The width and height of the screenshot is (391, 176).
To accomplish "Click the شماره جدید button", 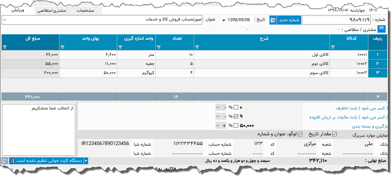I will 289,20.
